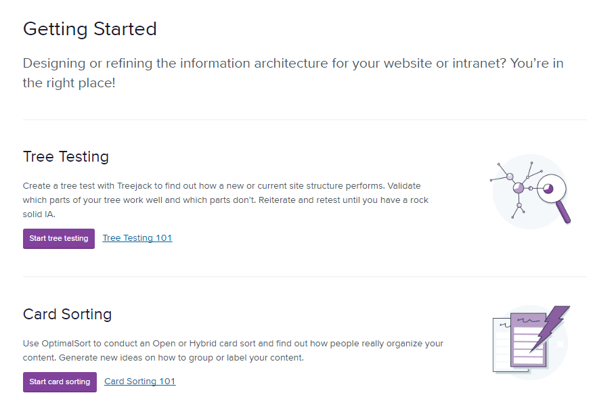Select the Start tree testing button
Viewport: 616px width, 414px height.
coord(59,239)
